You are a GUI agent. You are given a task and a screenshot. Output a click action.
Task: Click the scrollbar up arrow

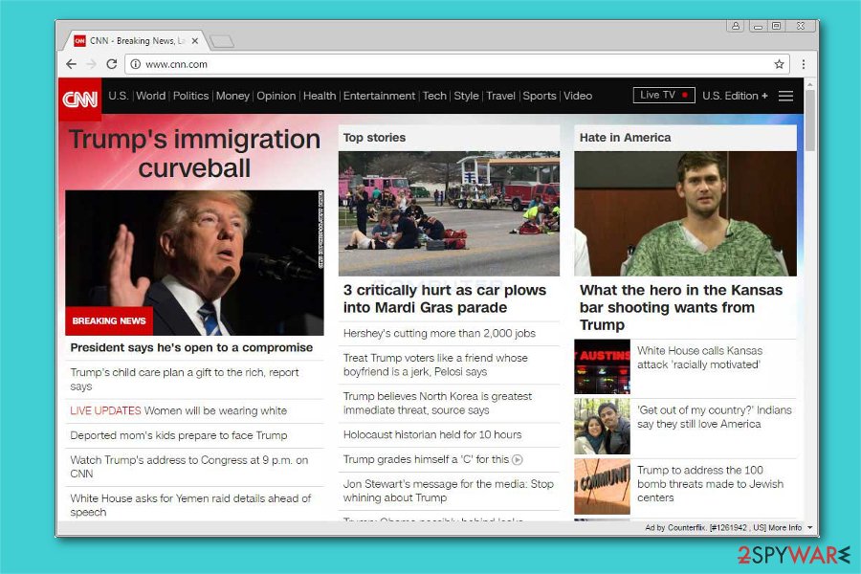(x=810, y=83)
